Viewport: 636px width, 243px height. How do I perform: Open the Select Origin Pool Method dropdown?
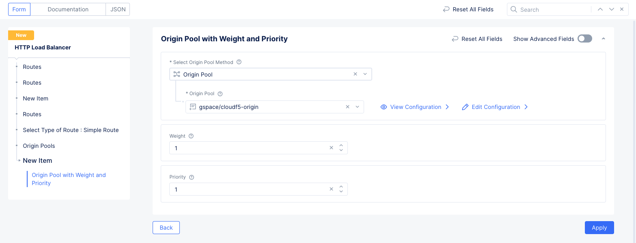click(365, 74)
